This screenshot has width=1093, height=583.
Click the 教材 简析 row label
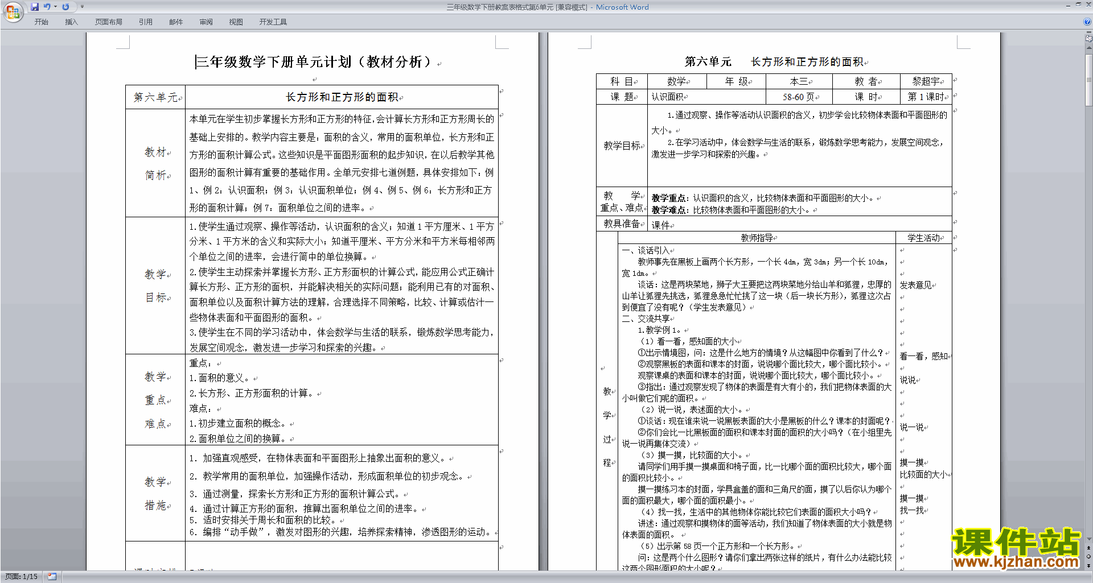(155, 163)
